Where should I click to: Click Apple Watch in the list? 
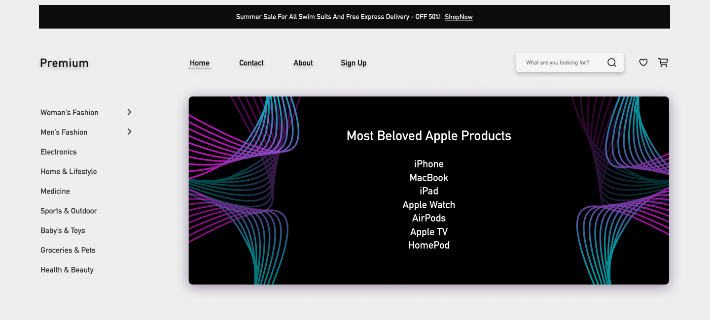point(429,205)
